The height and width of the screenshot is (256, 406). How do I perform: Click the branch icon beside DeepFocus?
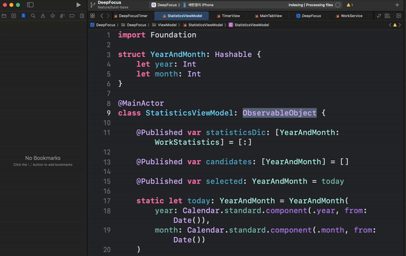[x=93, y=5]
